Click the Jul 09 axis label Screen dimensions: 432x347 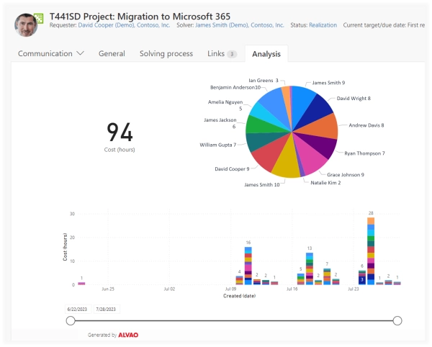coord(230,289)
